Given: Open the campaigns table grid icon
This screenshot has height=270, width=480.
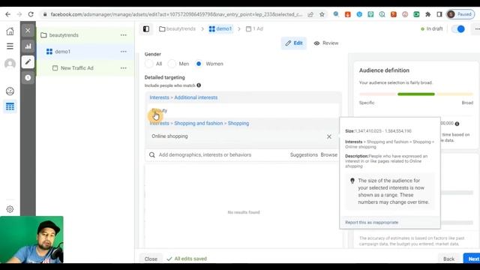Looking at the screenshot, I should (10, 106).
